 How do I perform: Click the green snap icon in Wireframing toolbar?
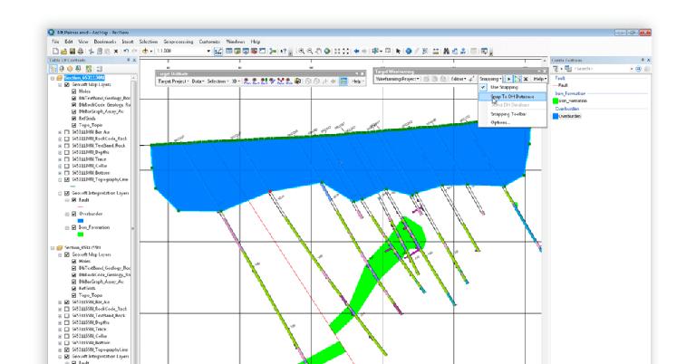click(517, 79)
